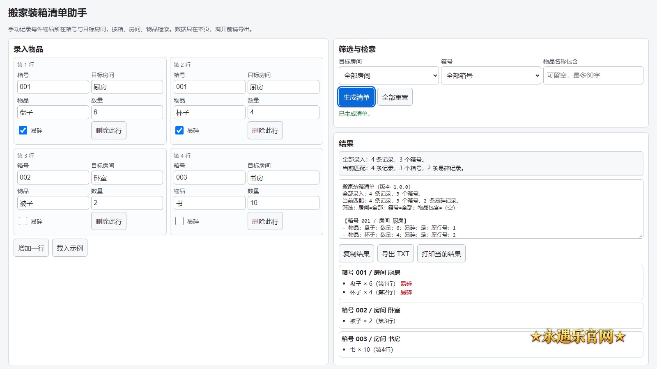Click the 物品 field containing 杯子
This screenshot has height=369, width=657.
click(x=209, y=112)
